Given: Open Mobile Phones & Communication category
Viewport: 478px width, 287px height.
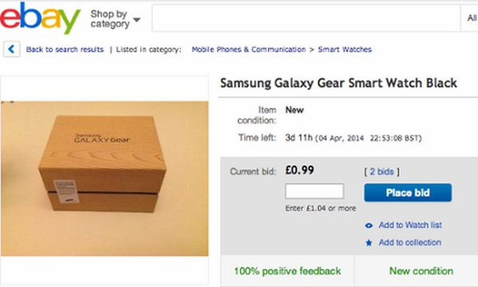Looking at the screenshot, I should coord(249,49).
